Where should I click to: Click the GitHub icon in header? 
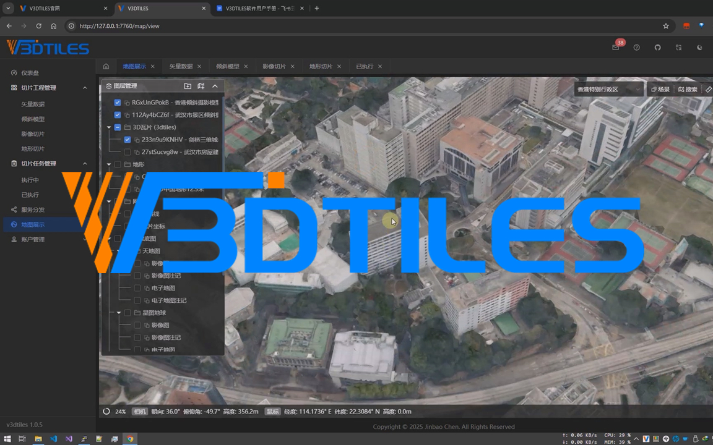657,48
